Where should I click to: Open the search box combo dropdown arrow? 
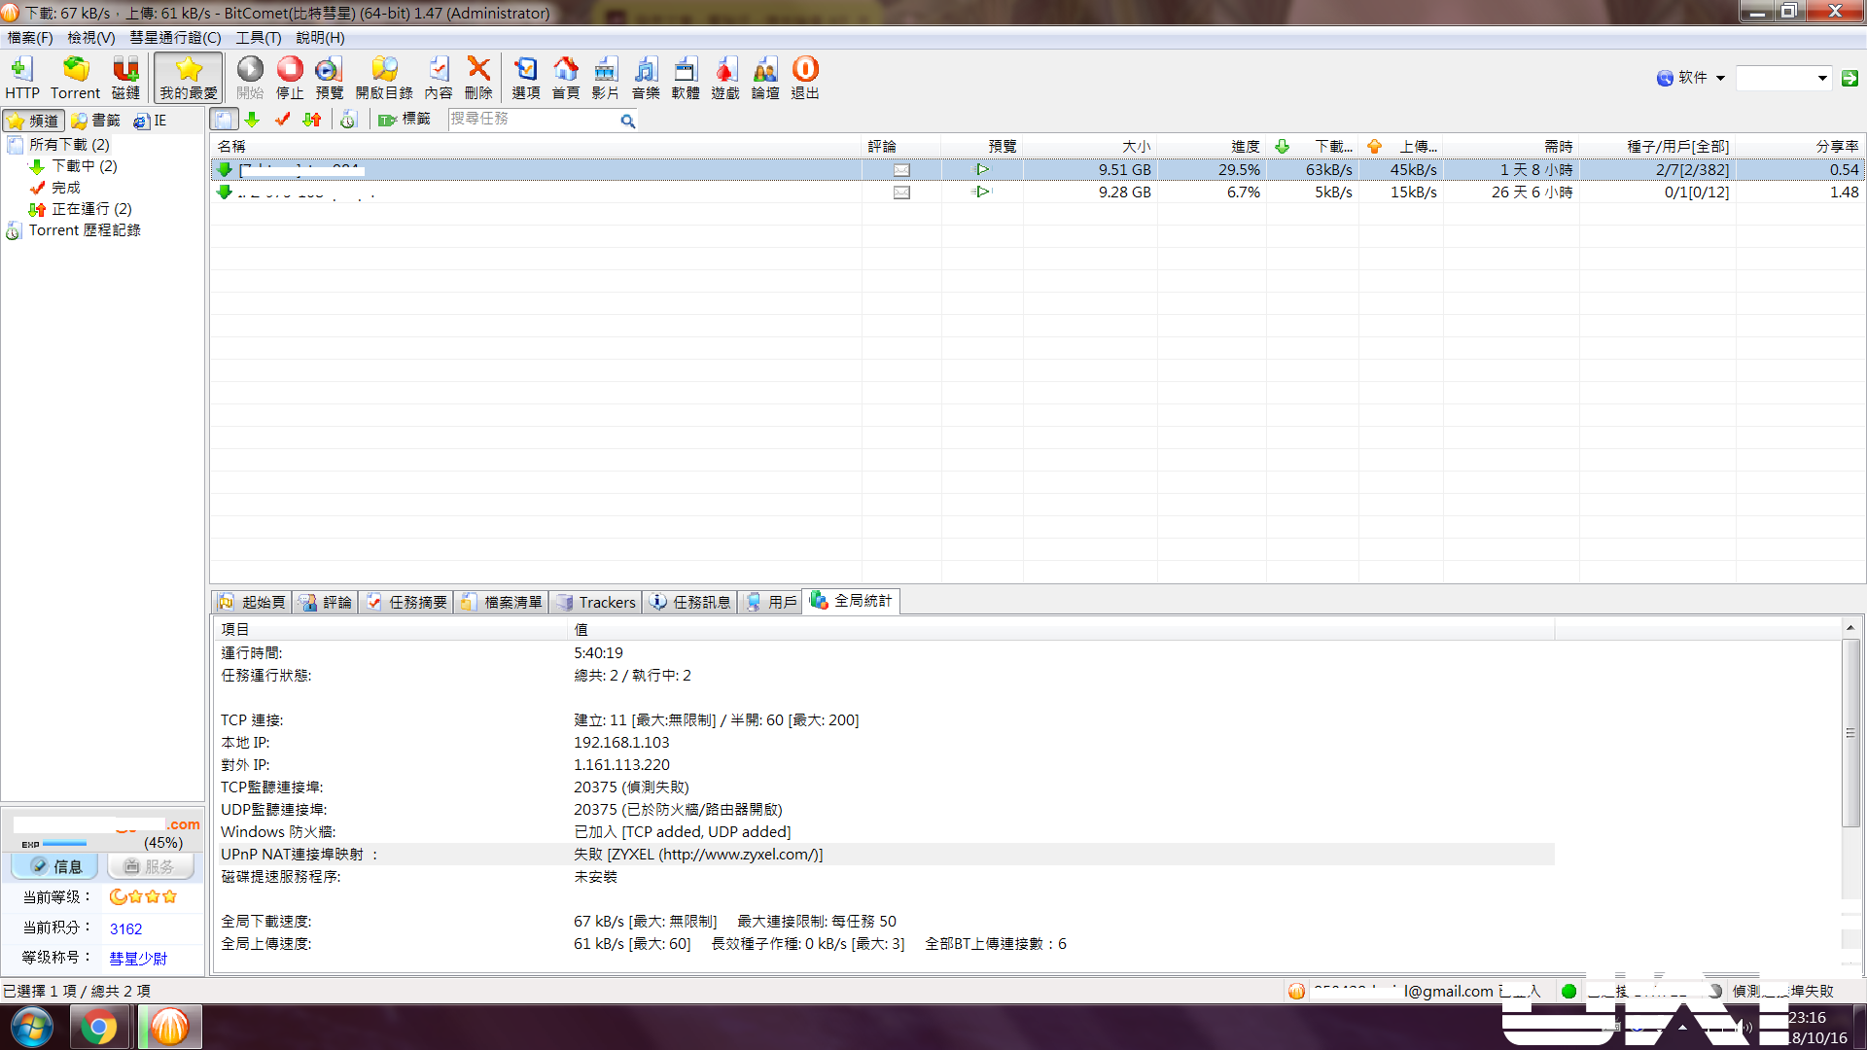(x=1822, y=78)
